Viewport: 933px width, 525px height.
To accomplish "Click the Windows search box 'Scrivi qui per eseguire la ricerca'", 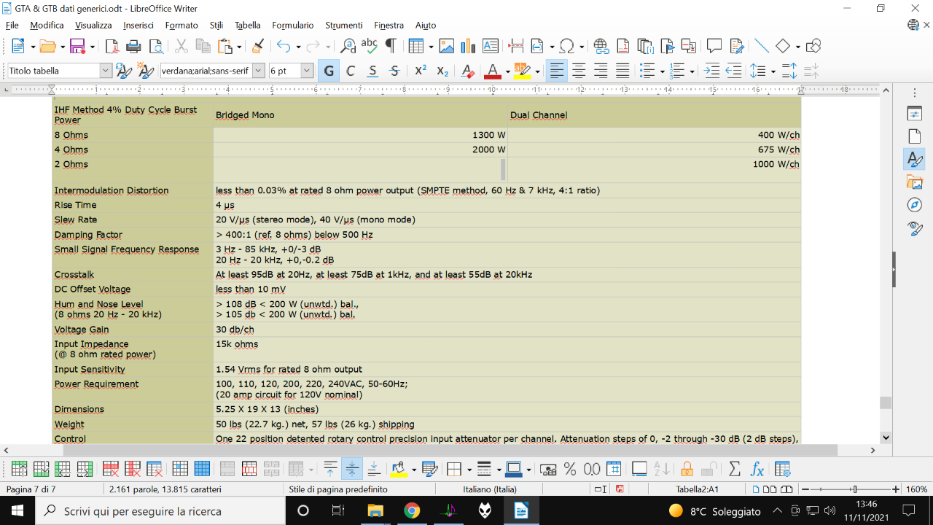I will click(142, 510).
